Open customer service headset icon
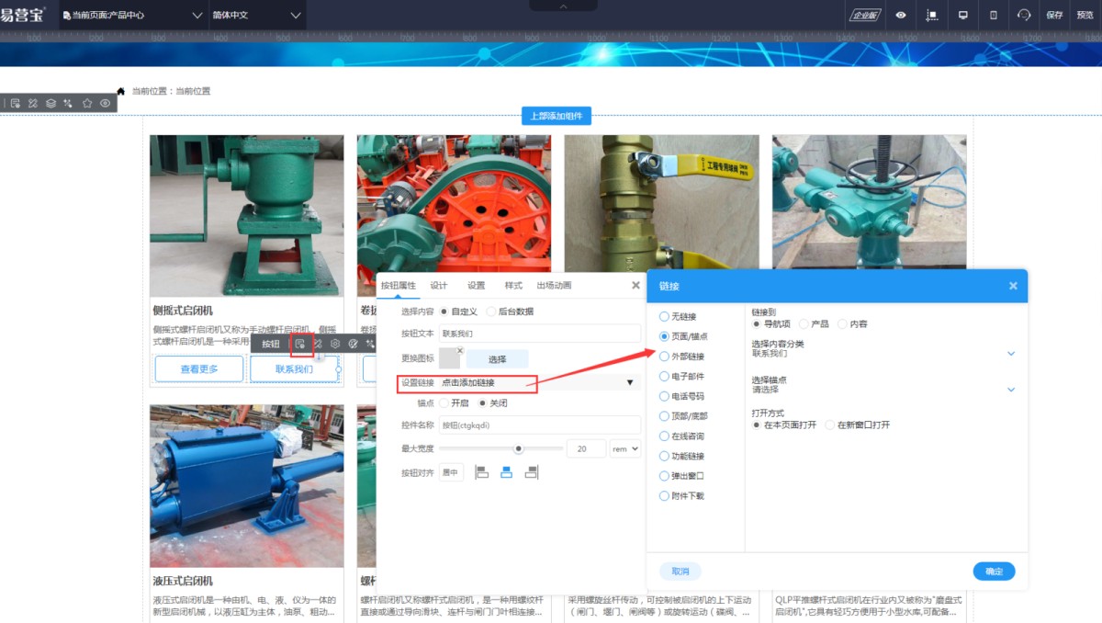This screenshot has height=623, width=1102. pyautogui.click(x=1024, y=15)
